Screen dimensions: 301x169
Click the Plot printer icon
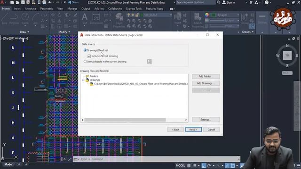(44, 2)
